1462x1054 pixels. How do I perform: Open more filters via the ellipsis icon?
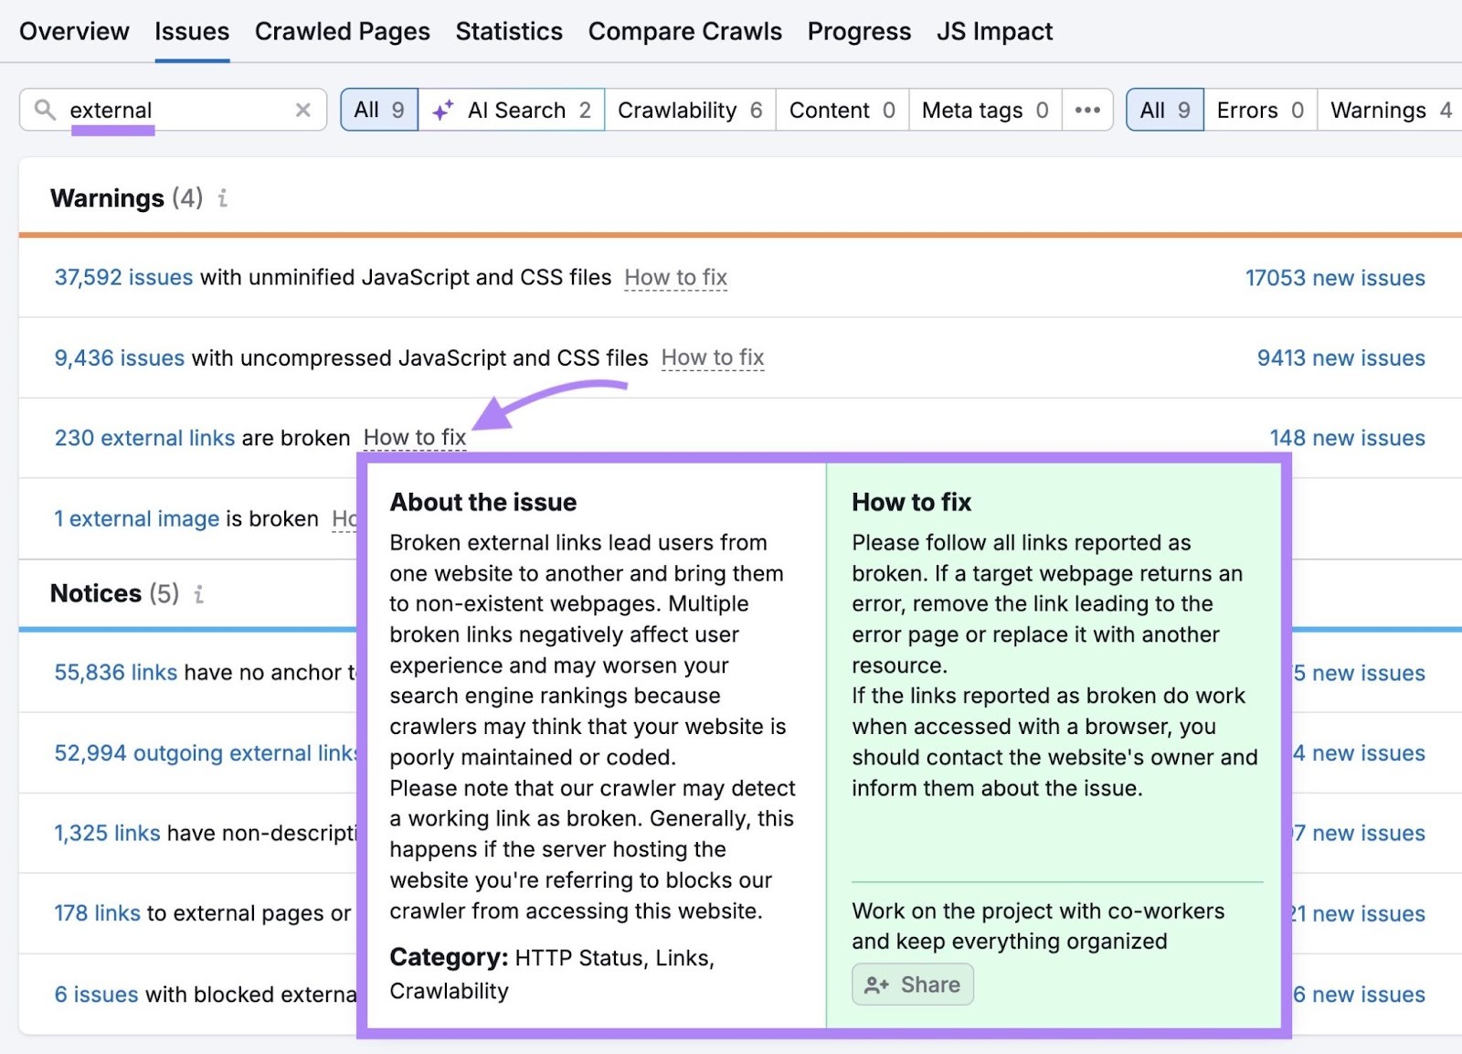1087,110
